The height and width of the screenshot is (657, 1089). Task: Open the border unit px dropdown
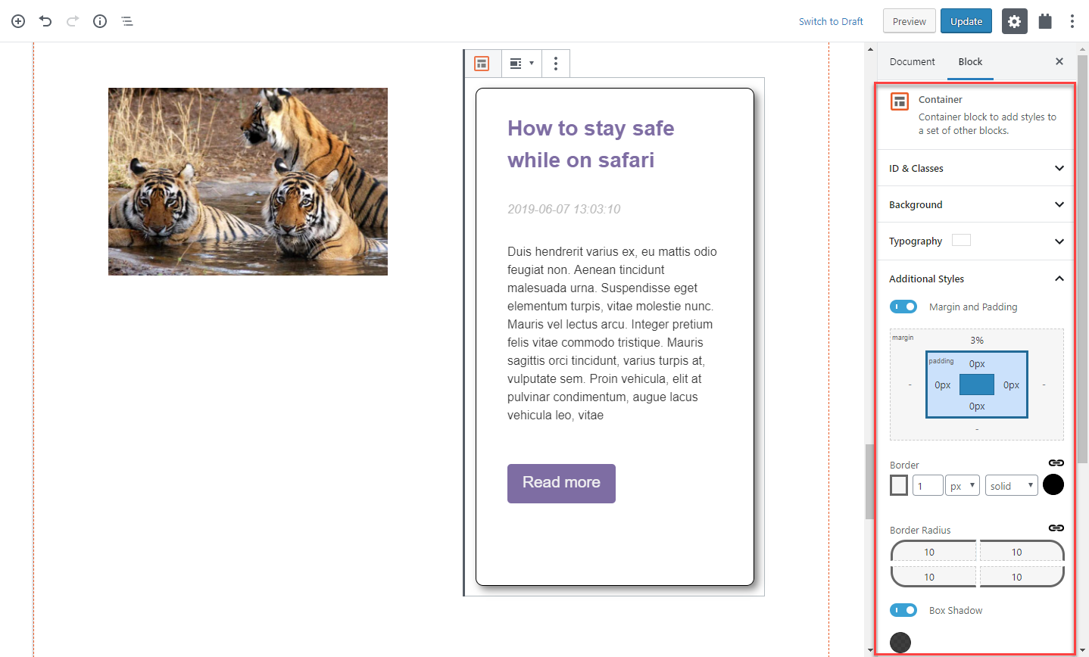963,485
